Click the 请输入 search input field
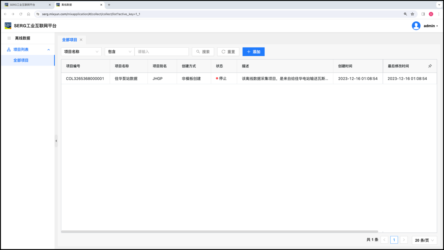 (x=162, y=52)
